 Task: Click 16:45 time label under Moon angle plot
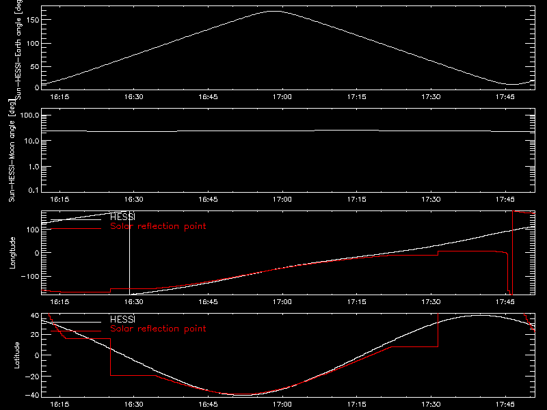coord(208,200)
